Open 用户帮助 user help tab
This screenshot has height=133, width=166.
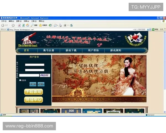(93, 50)
